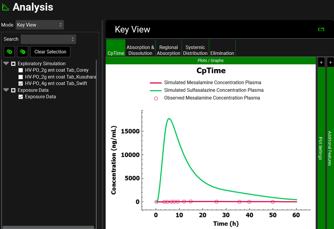Switch to Absorption & Dissolution tab
This screenshot has width=334, height=229.
[x=140, y=50]
